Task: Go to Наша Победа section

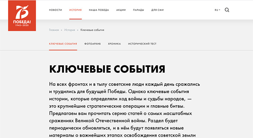Action: [99, 10]
